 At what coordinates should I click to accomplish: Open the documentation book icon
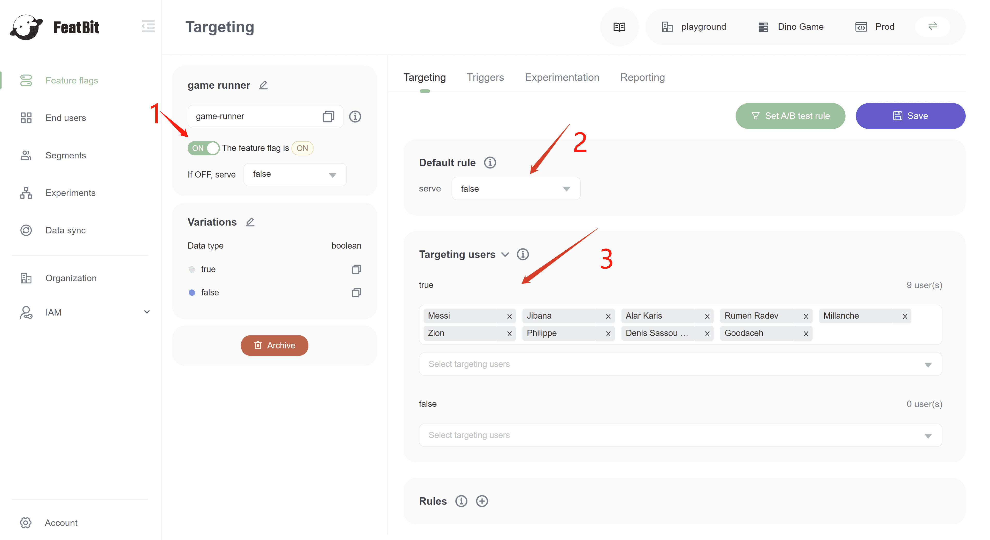619,27
